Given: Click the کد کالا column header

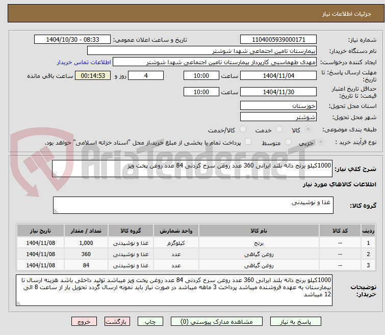Looking at the screenshot, I should pos(340,231).
